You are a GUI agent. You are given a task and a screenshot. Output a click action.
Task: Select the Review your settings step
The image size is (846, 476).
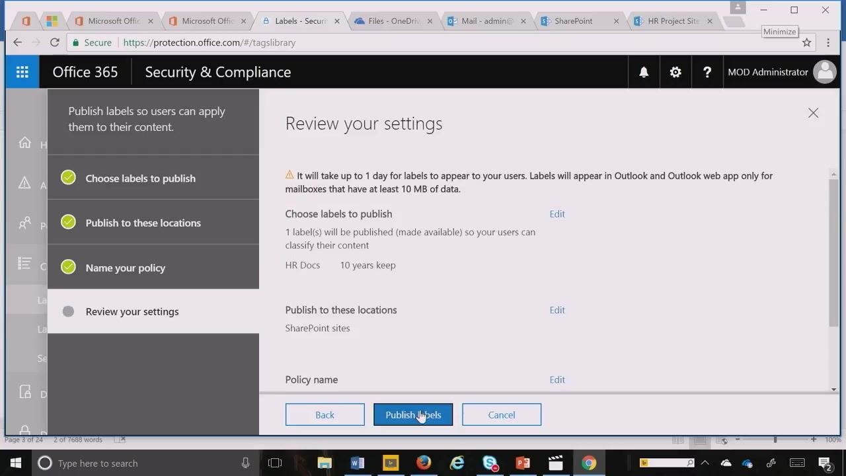coord(153,311)
